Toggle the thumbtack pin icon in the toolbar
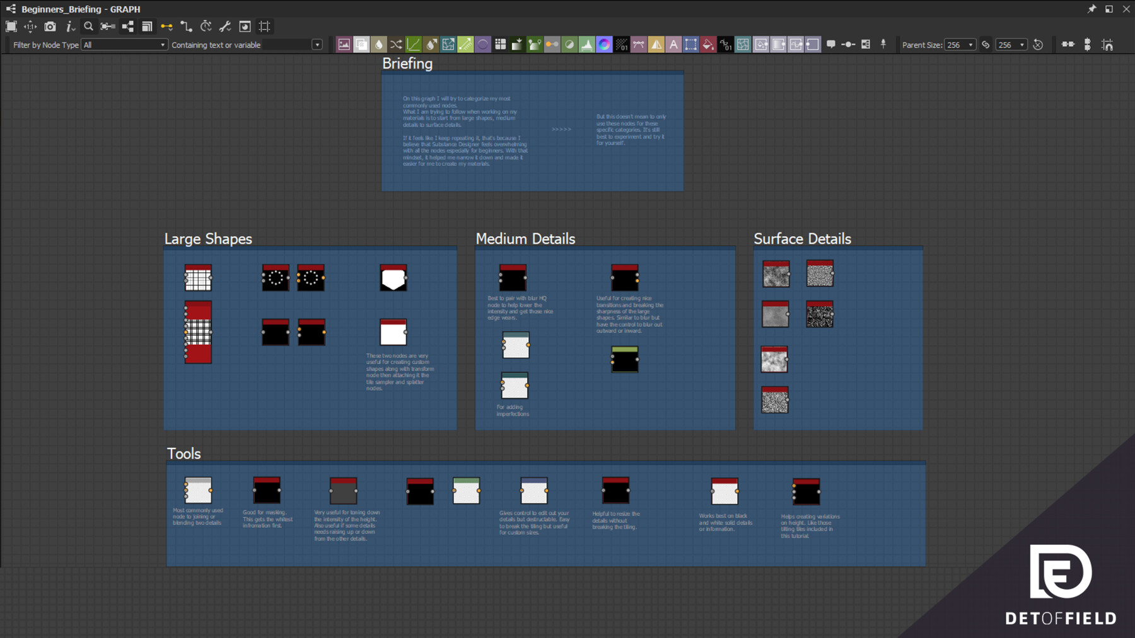The width and height of the screenshot is (1135, 638). point(883,44)
